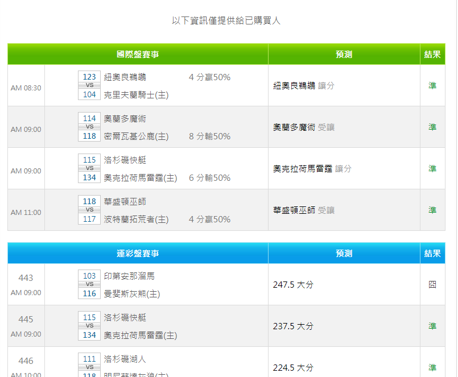
Task: Click the prediction "奧蘭多魔術 受讓"
Action: tap(304, 127)
